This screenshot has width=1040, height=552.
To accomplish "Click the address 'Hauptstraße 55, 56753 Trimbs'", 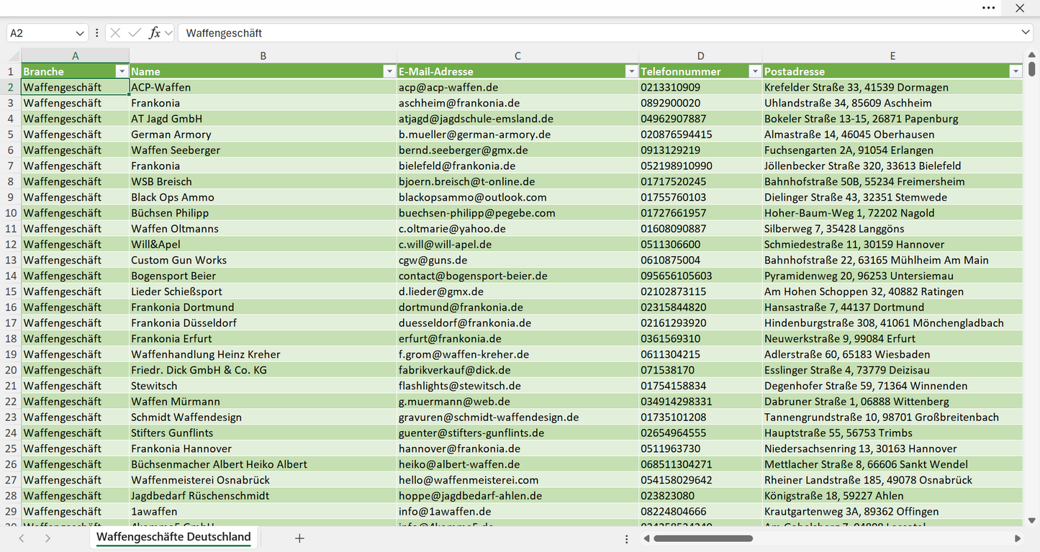I will (838, 433).
